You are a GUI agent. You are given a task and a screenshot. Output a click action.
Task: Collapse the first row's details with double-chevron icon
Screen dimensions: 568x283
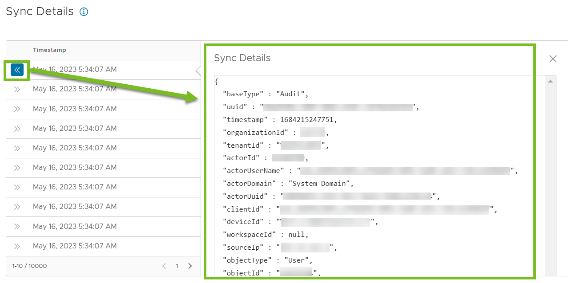click(17, 70)
